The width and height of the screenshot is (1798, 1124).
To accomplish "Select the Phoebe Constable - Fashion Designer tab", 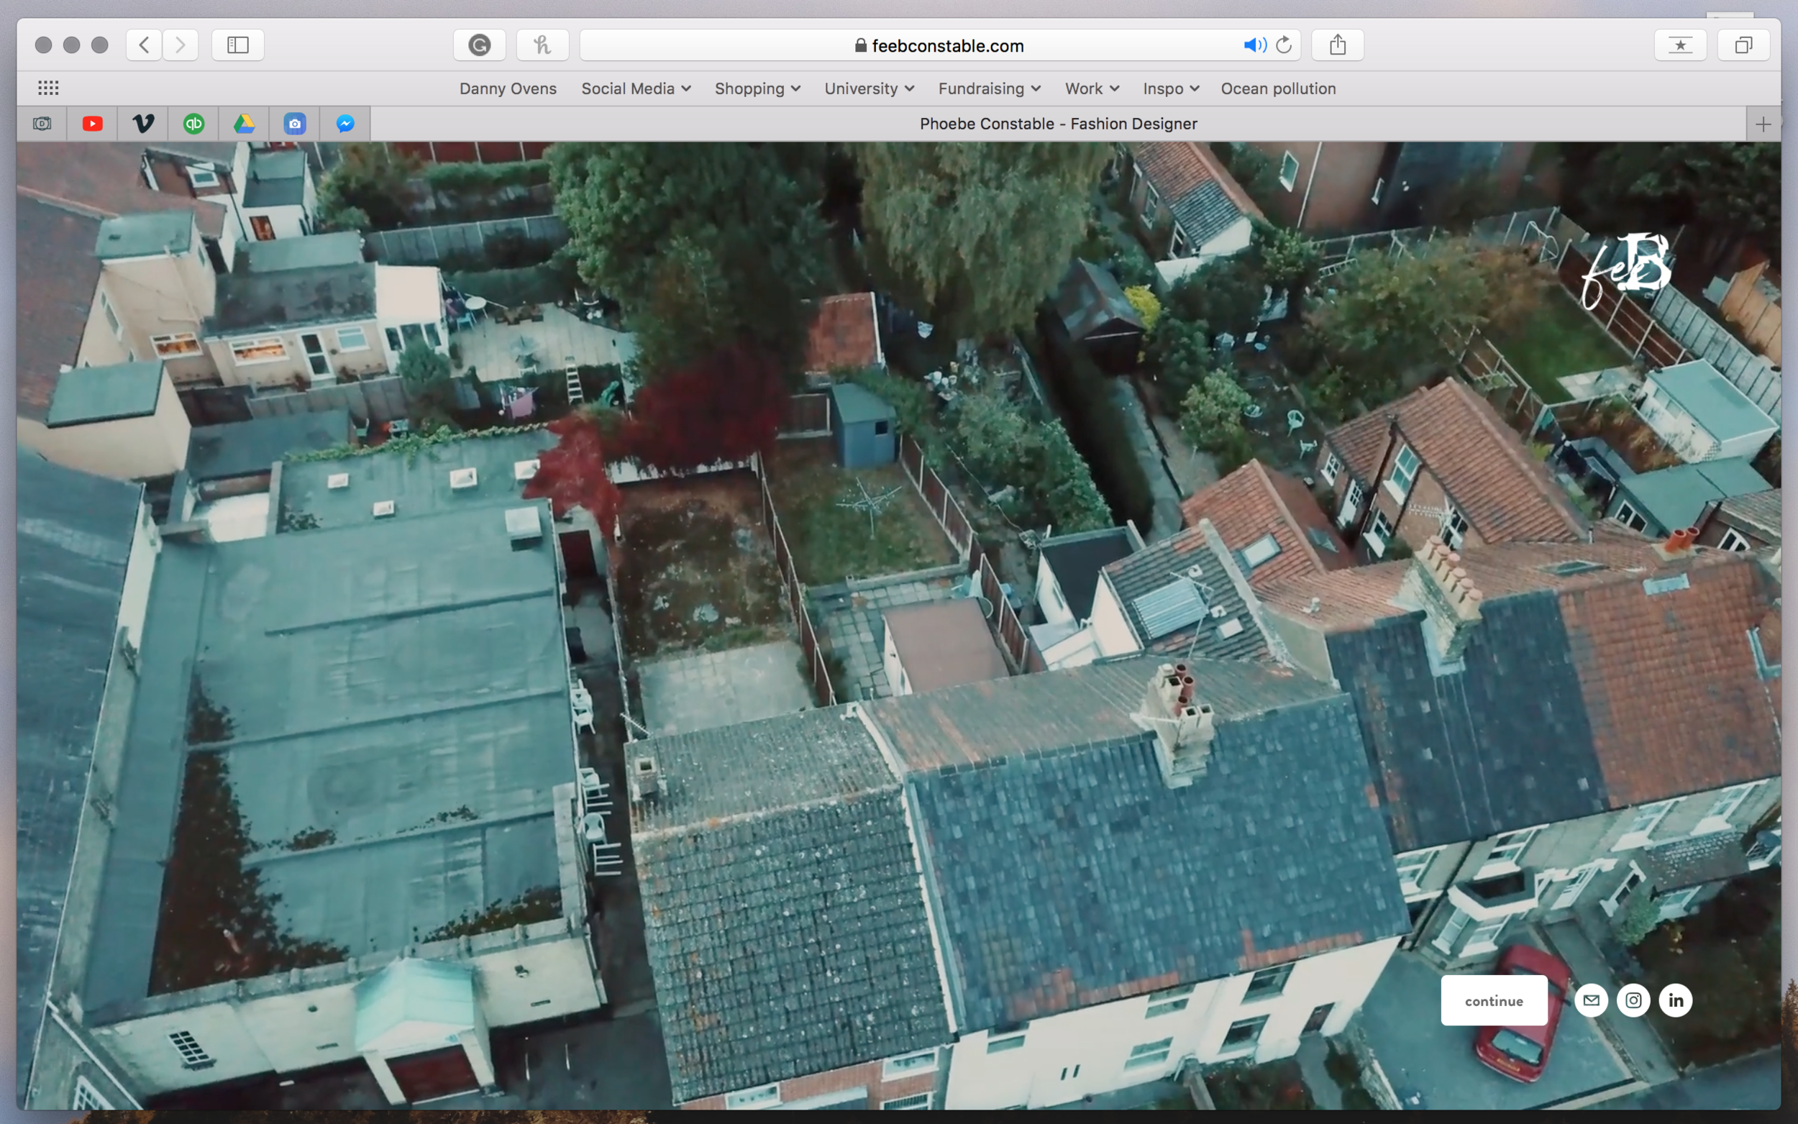I will click(x=1058, y=124).
